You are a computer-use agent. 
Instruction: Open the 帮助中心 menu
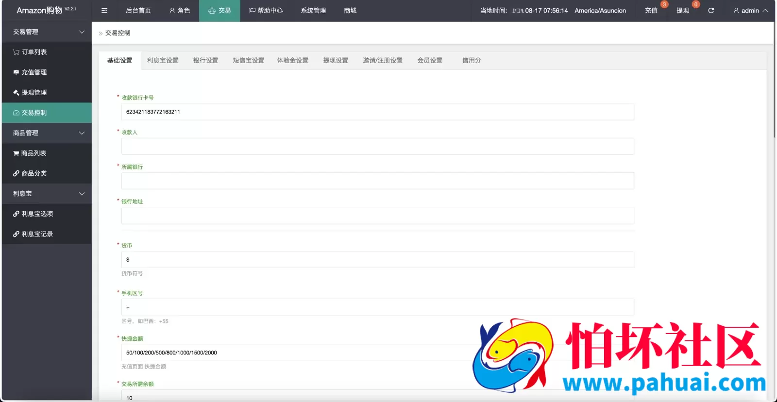tap(266, 11)
